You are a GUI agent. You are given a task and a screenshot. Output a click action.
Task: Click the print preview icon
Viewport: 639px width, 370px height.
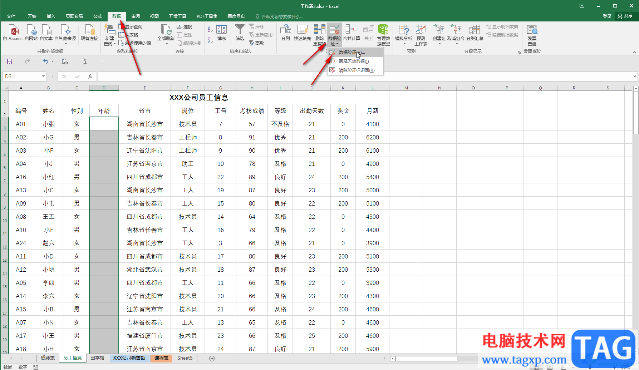84,61
